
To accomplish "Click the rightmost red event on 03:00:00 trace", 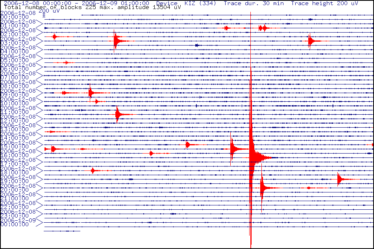I will coord(311,41).
